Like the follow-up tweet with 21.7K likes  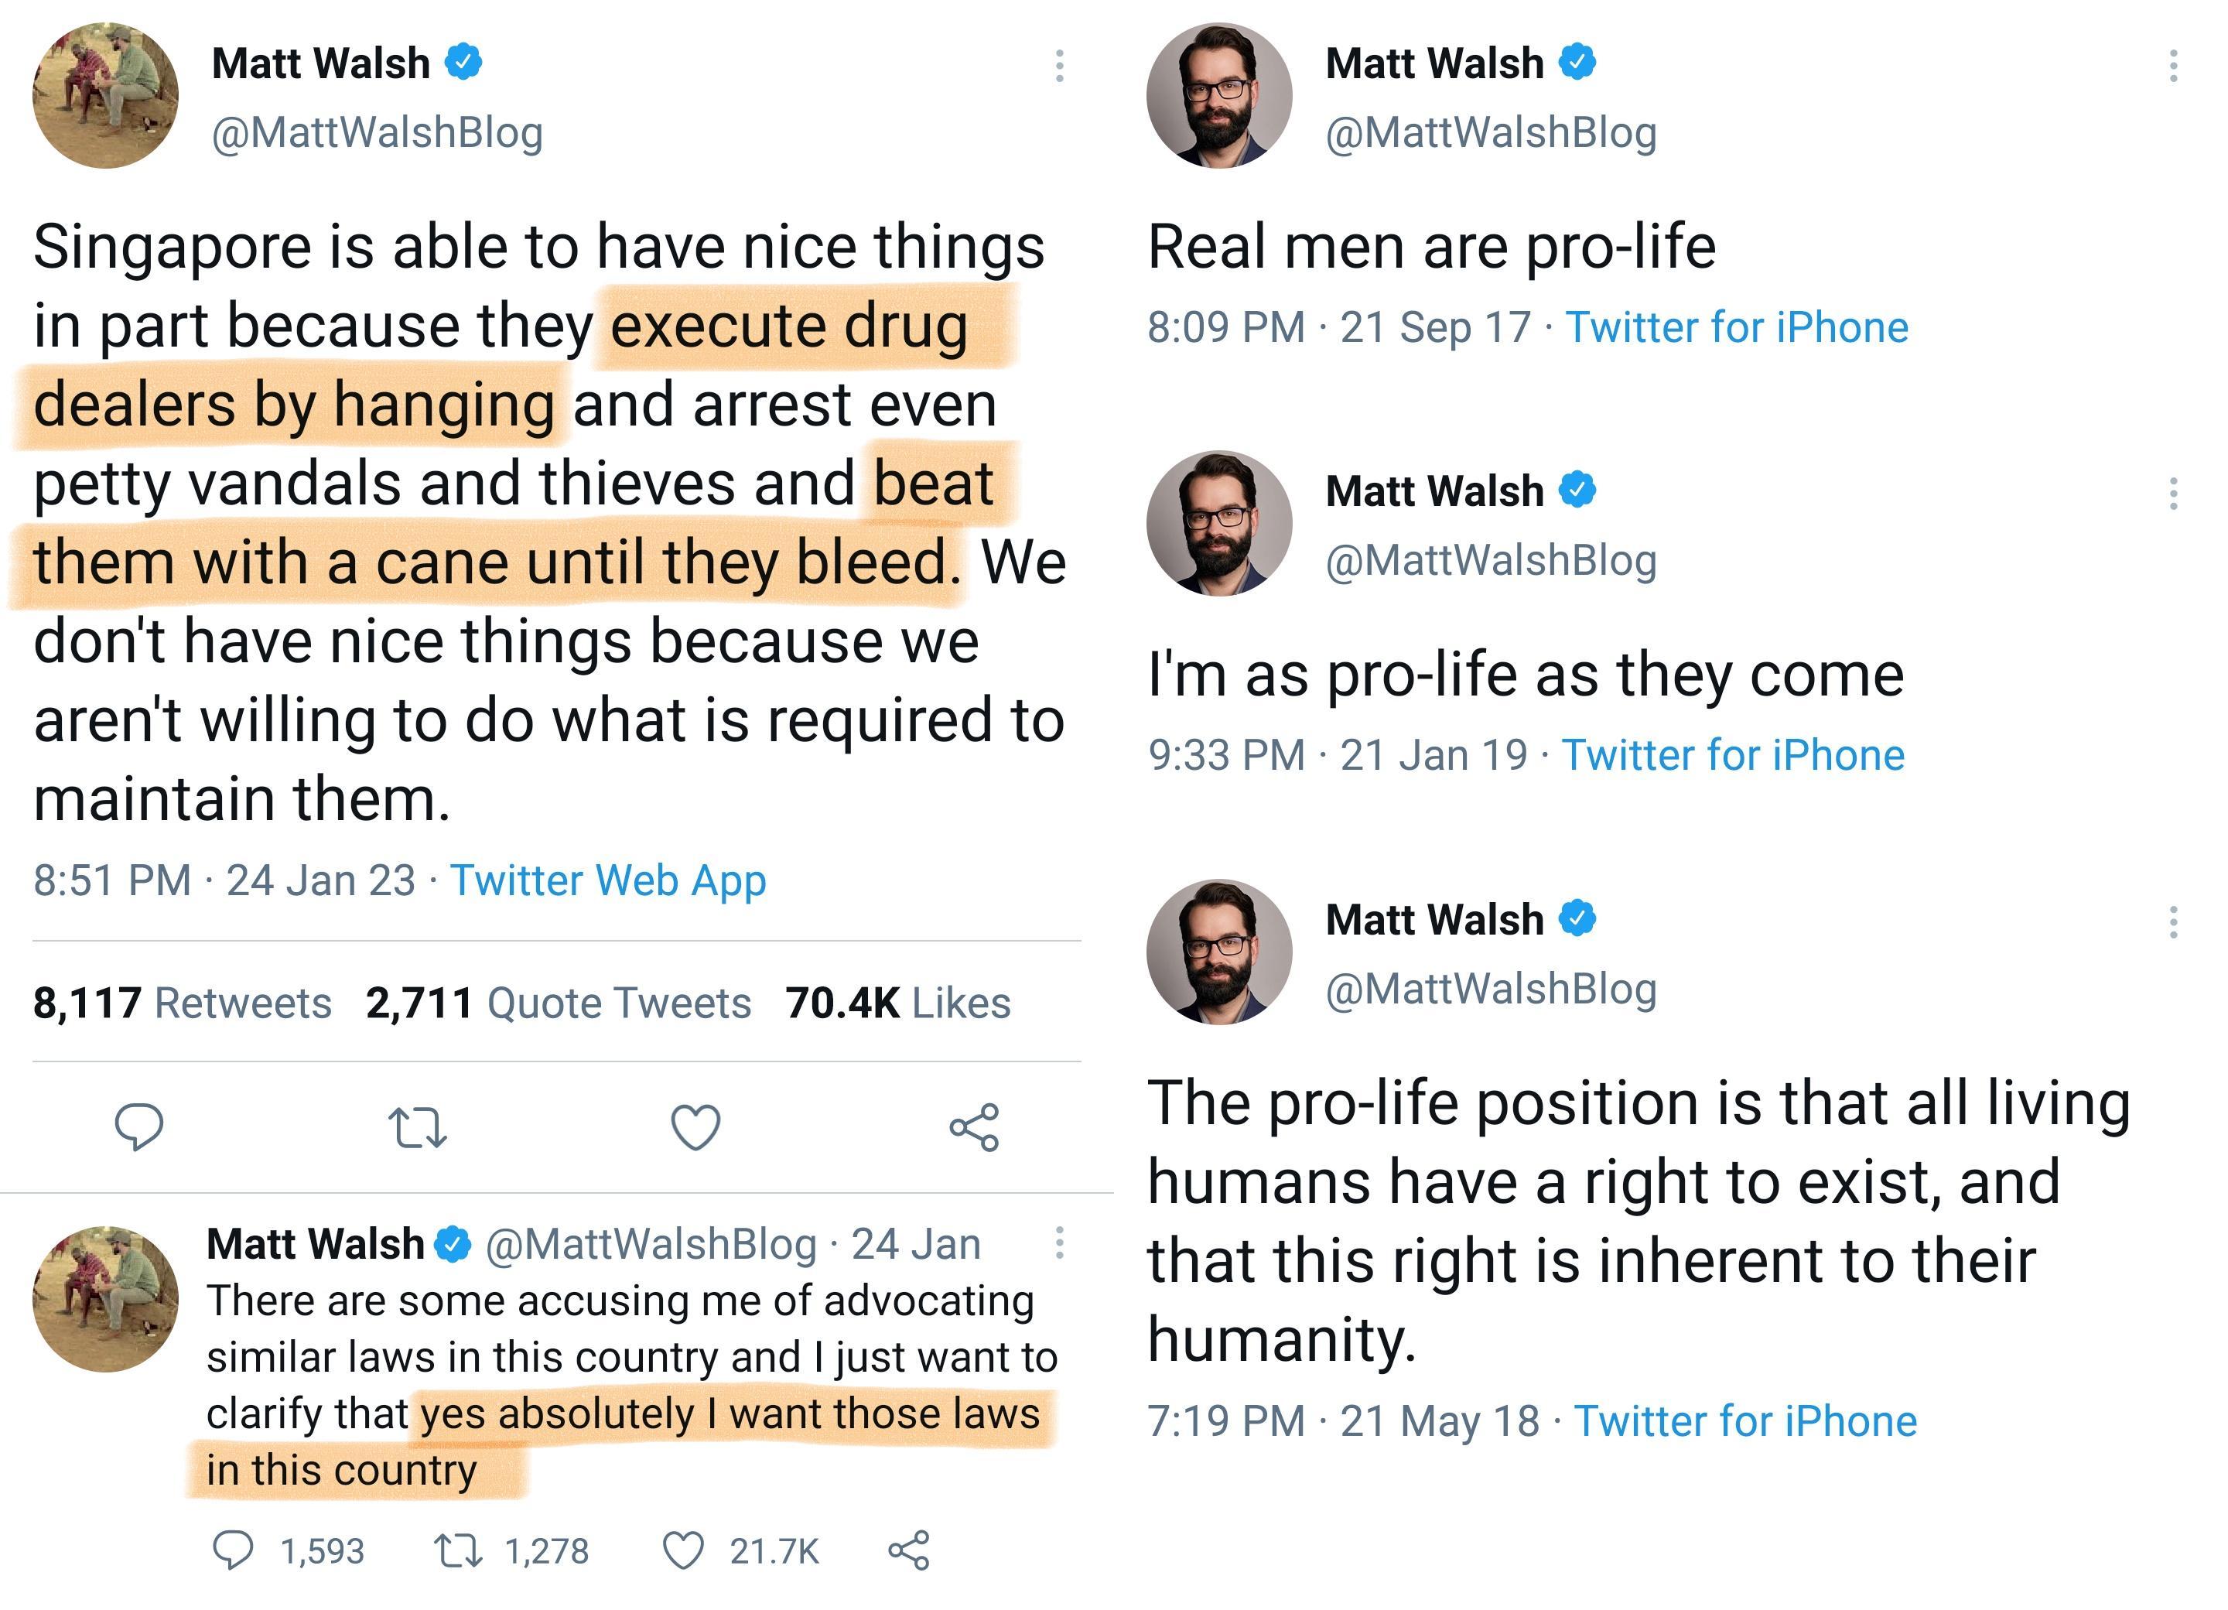pos(683,1550)
